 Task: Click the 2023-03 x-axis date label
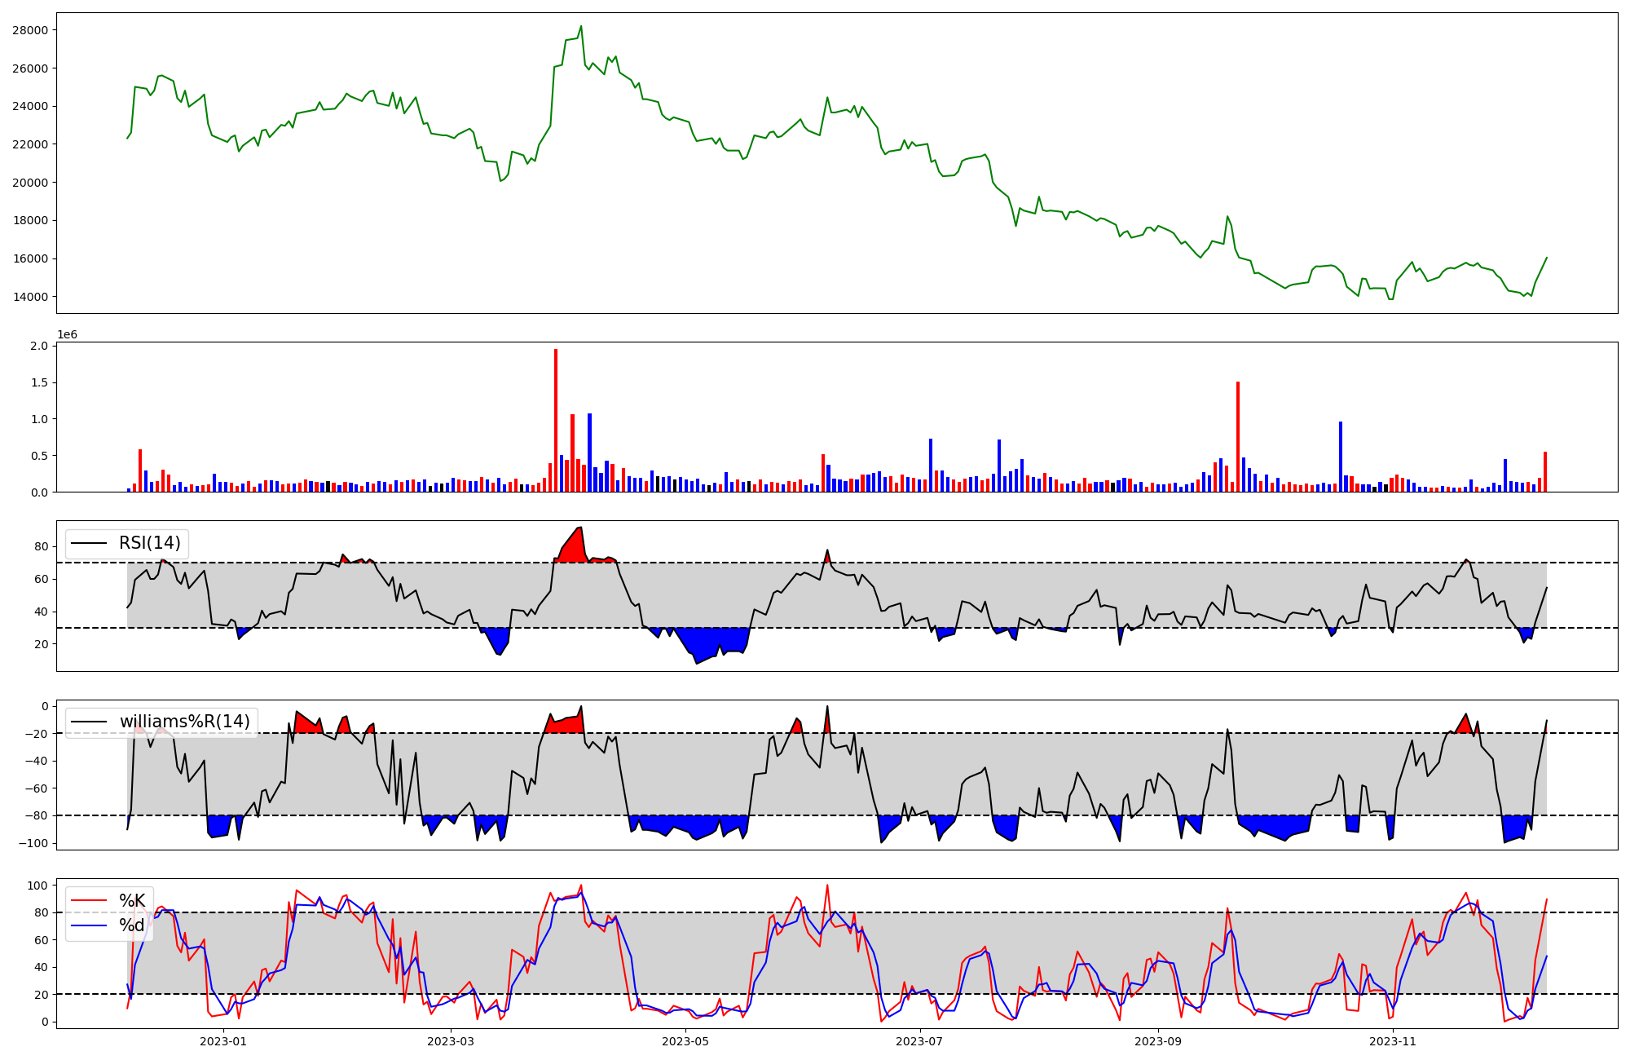(x=451, y=1041)
